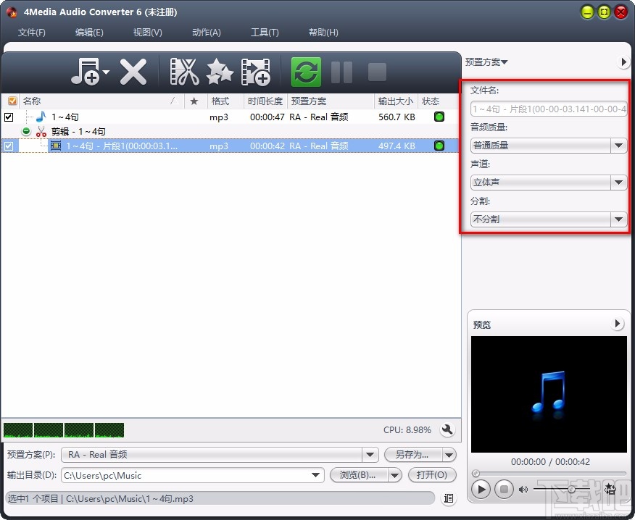
Task: Open the Clip scissors tool
Action: tap(184, 72)
